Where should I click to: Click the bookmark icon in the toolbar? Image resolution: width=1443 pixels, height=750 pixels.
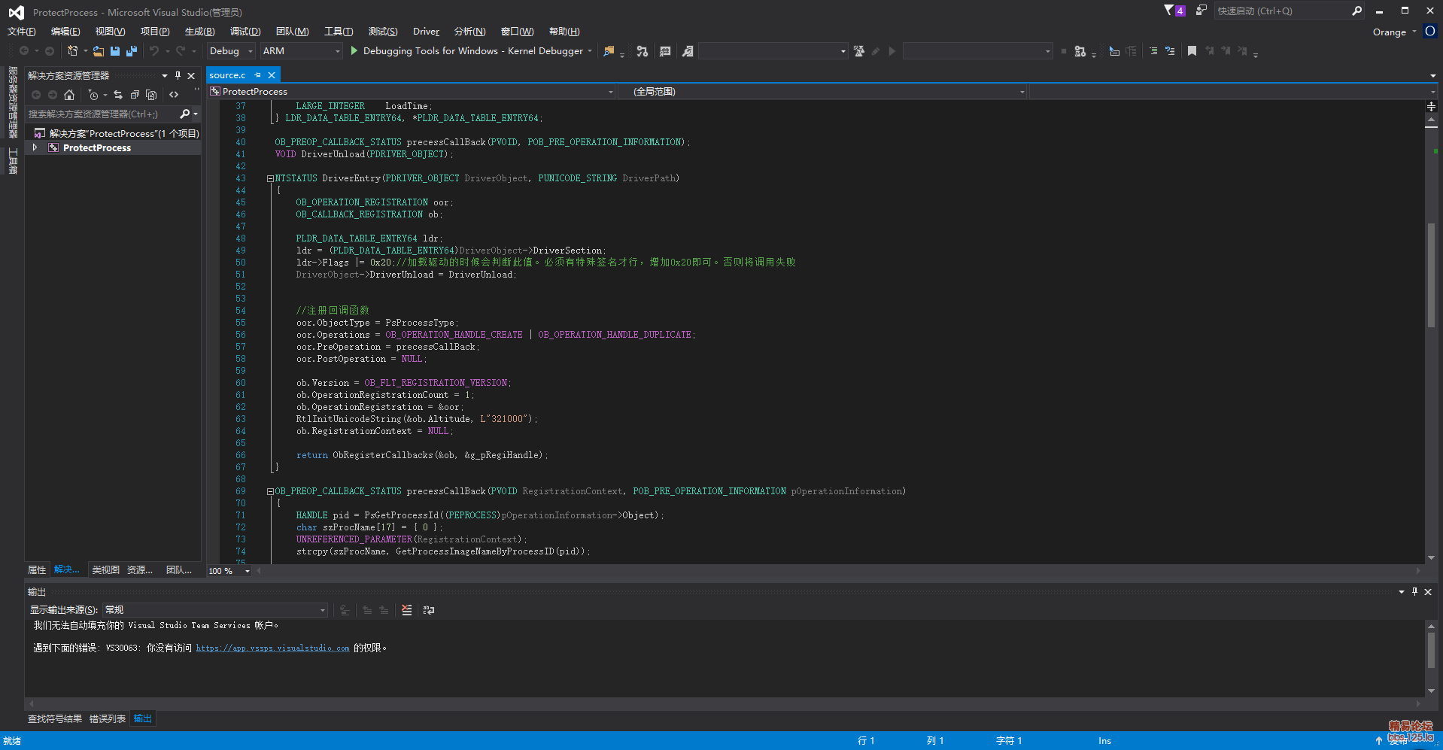pyautogui.click(x=1192, y=51)
